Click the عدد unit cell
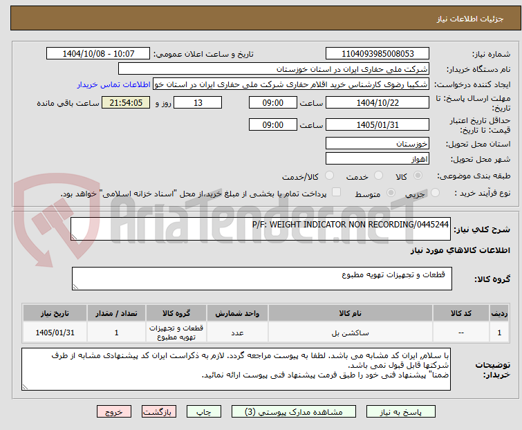The width and height of the screenshot is (522, 430). pyautogui.click(x=237, y=333)
